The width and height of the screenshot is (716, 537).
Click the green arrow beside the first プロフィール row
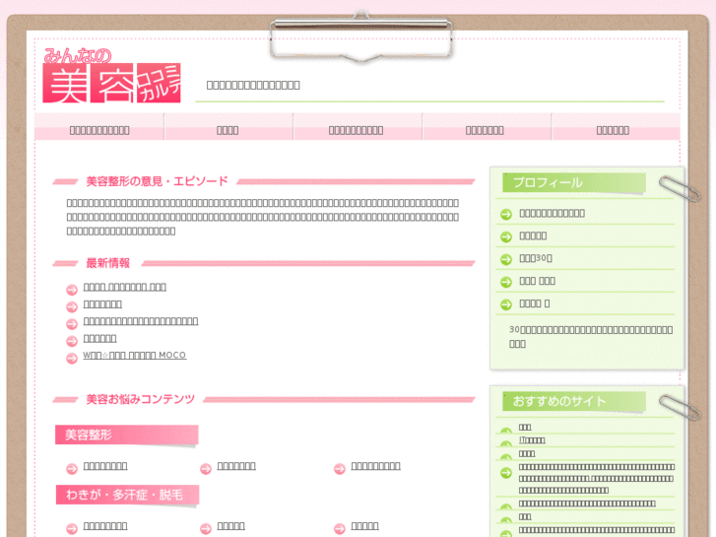[506, 214]
